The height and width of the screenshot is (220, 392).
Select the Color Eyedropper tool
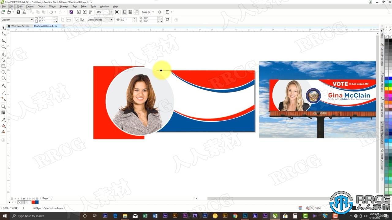[3, 120]
